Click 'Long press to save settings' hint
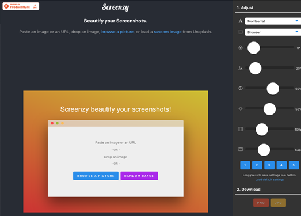This screenshot has height=216, width=301. pos(269,175)
